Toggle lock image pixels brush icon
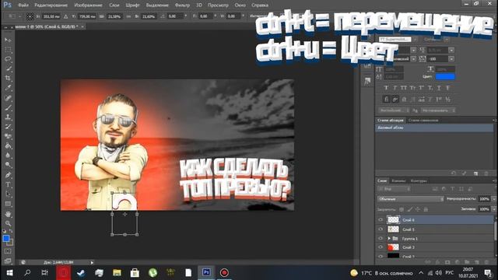 point(410,209)
